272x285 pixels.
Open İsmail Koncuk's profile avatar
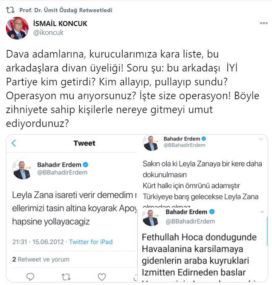pyautogui.click(x=17, y=28)
